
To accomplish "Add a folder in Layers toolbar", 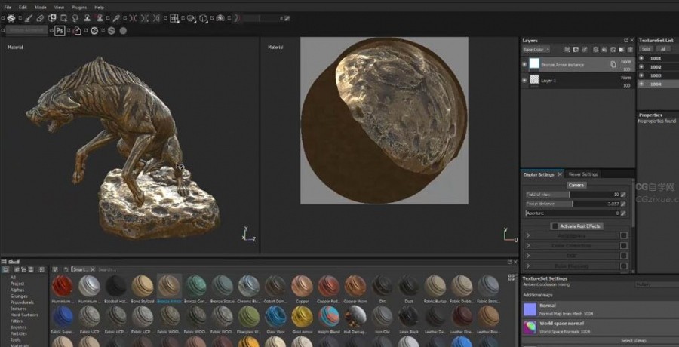I will pyautogui.click(x=622, y=49).
